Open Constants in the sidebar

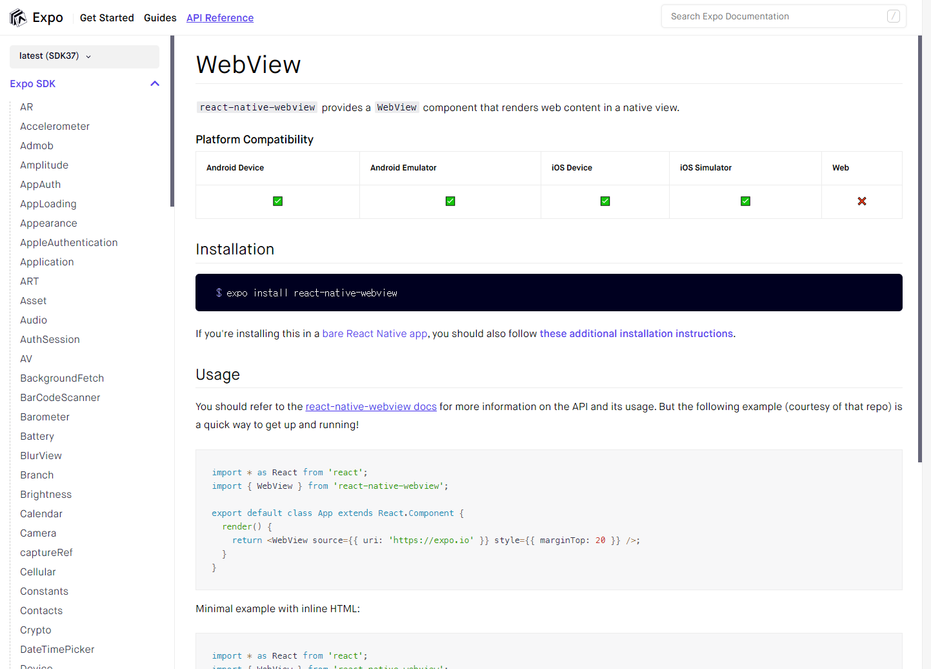pyautogui.click(x=44, y=592)
